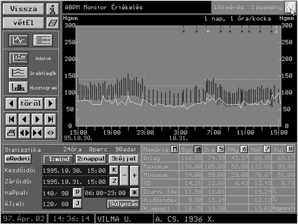Screen dimensions: 298x224
Task: Click the naPpal 140/90 limit field
Action: point(57,193)
